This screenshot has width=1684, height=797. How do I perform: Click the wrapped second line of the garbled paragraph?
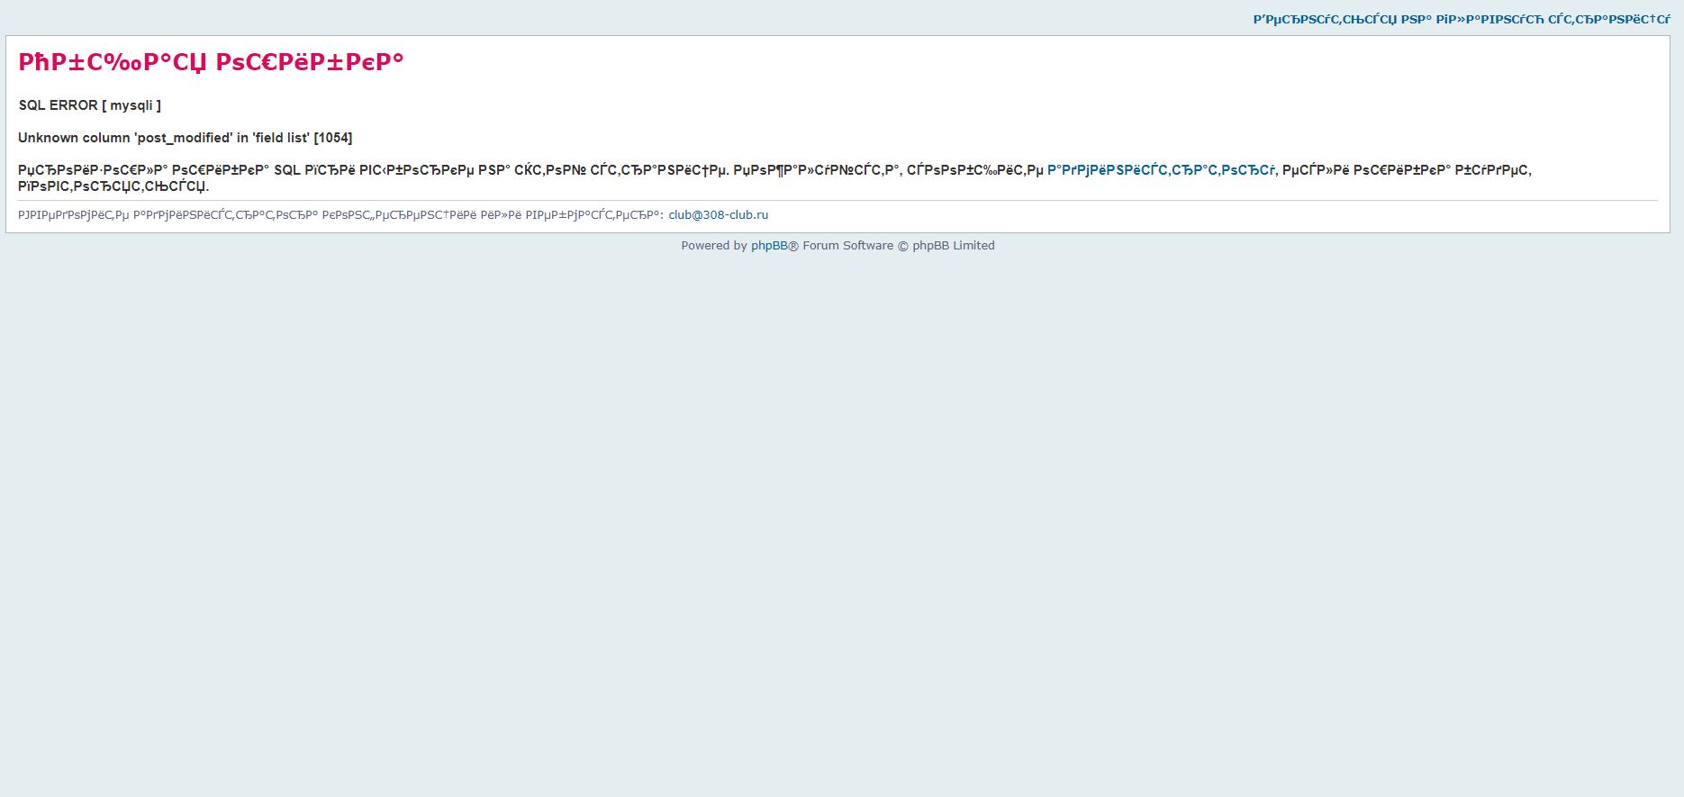point(113,186)
